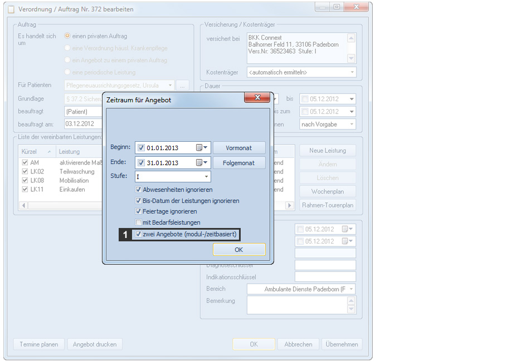This screenshot has height=362, width=507.
Task: Open the calendar icon of the Ende date
Action: click(x=202, y=162)
